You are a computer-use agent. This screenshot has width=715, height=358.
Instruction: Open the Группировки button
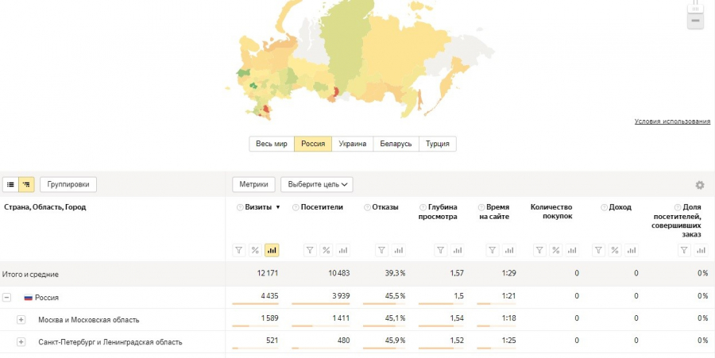click(68, 184)
